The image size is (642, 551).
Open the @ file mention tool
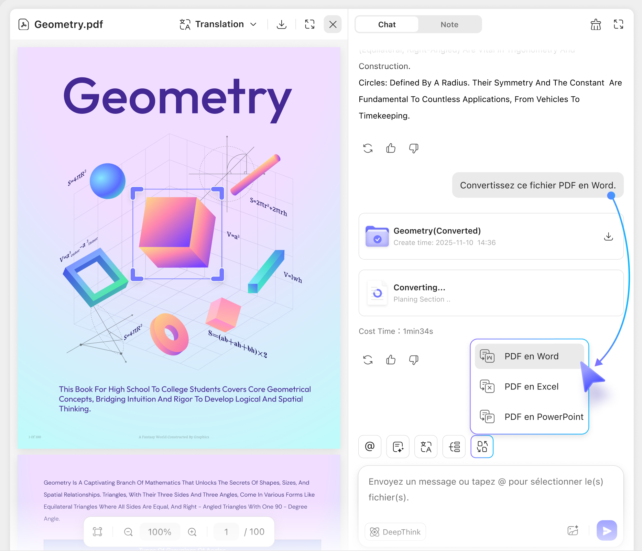coord(370,447)
